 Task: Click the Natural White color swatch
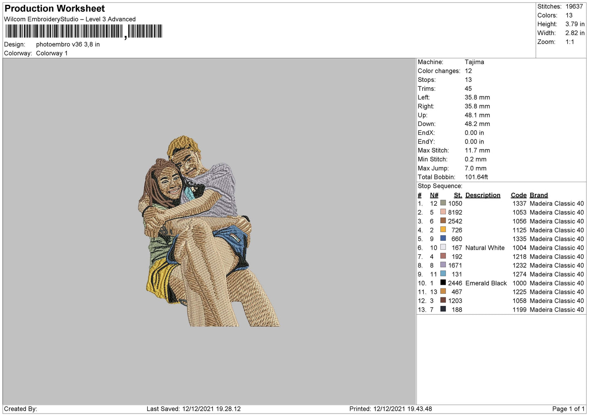click(x=443, y=247)
